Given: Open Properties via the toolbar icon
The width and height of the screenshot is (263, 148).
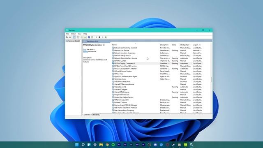Looking at the screenshot, I should coord(78,37).
